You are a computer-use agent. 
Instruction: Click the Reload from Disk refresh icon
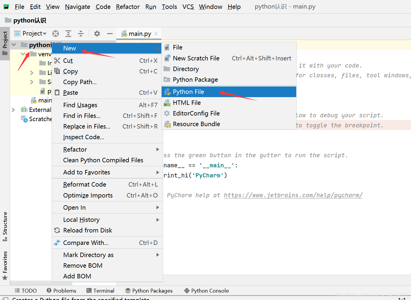coord(57,230)
